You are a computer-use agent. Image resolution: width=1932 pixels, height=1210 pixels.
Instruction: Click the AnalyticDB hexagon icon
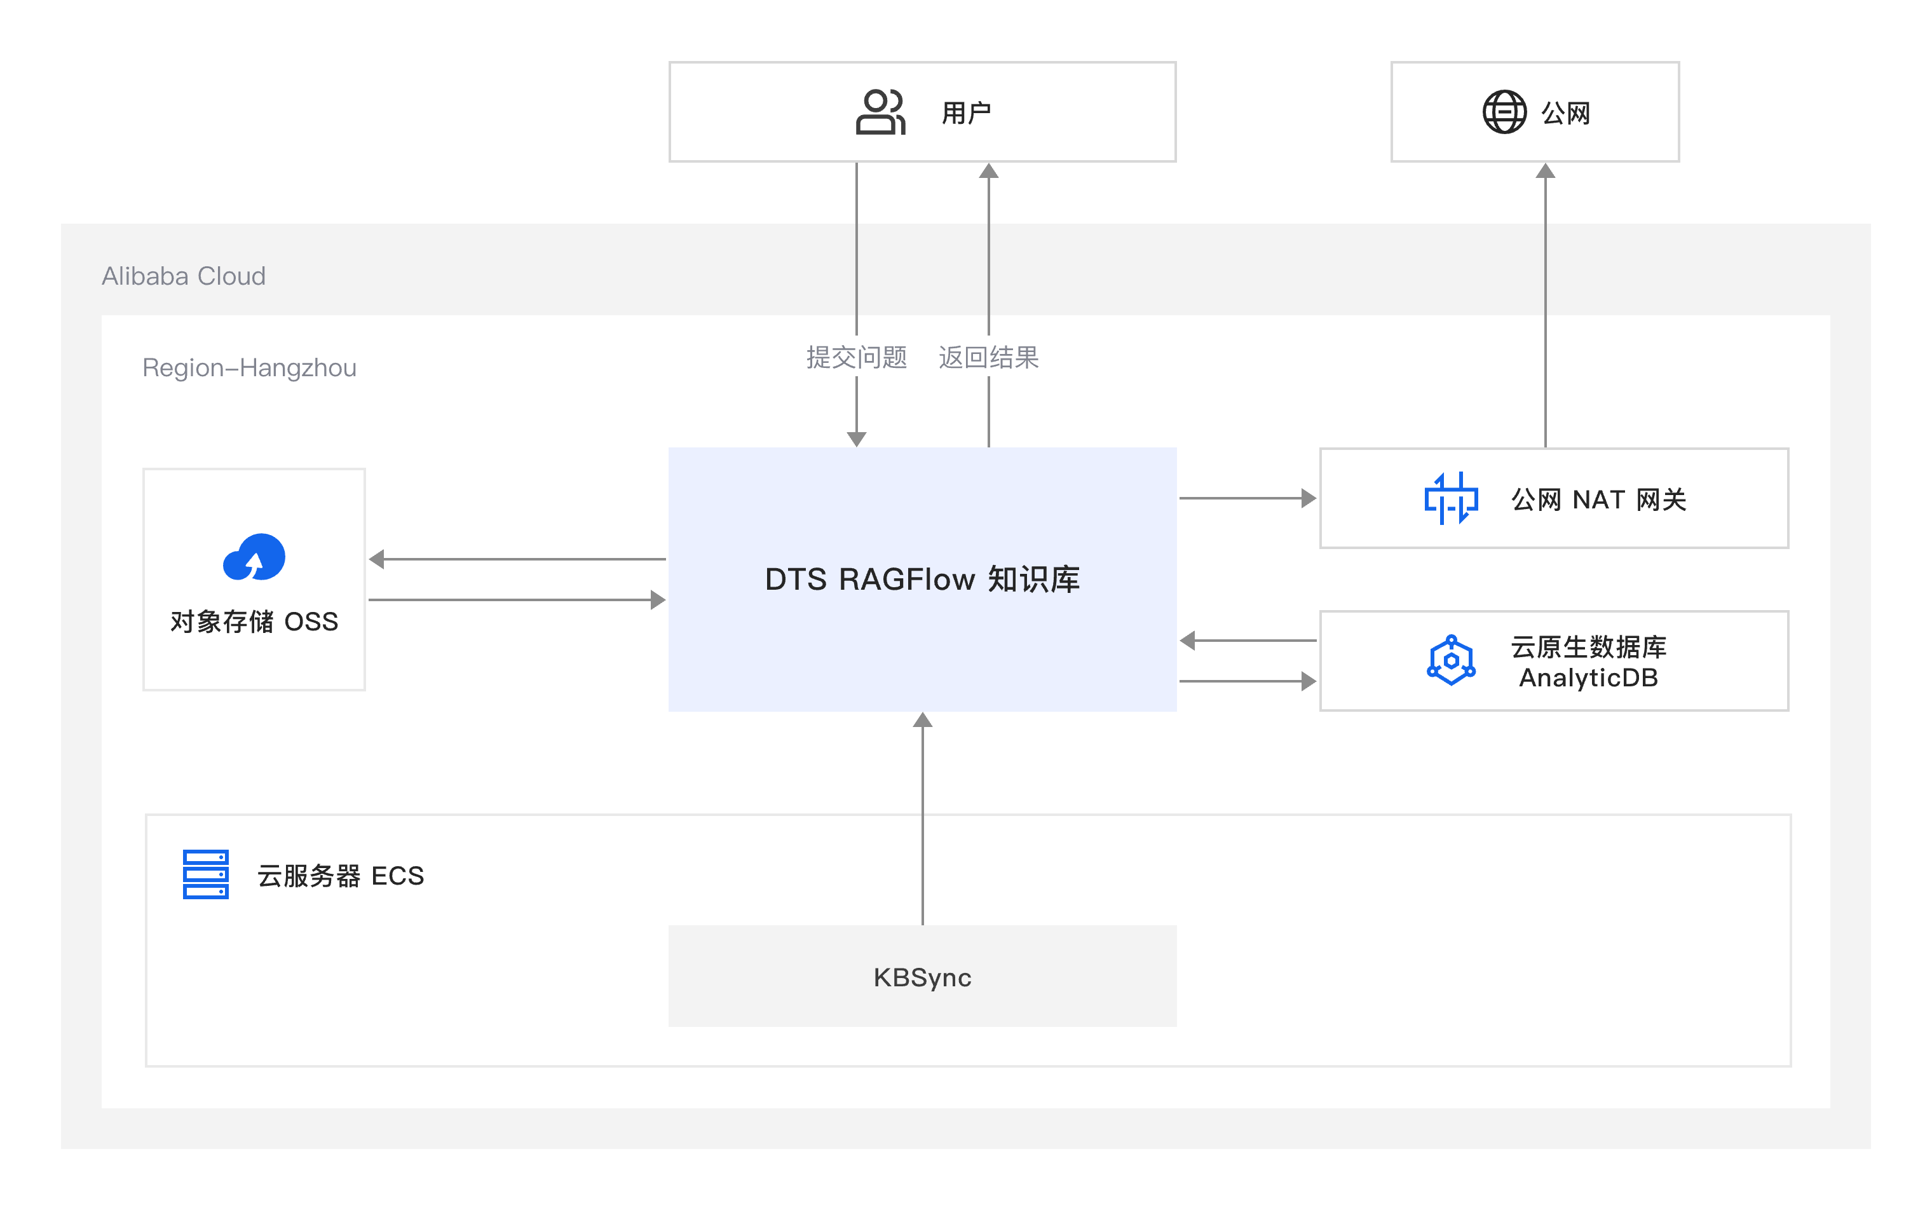[1450, 661]
